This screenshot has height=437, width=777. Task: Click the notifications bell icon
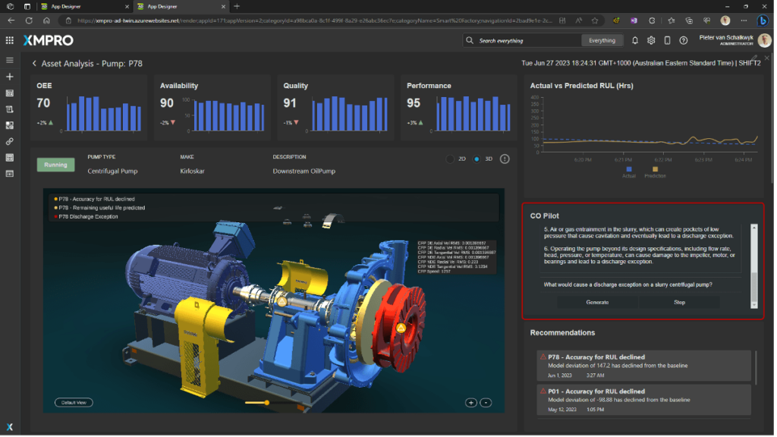tap(635, 40)
